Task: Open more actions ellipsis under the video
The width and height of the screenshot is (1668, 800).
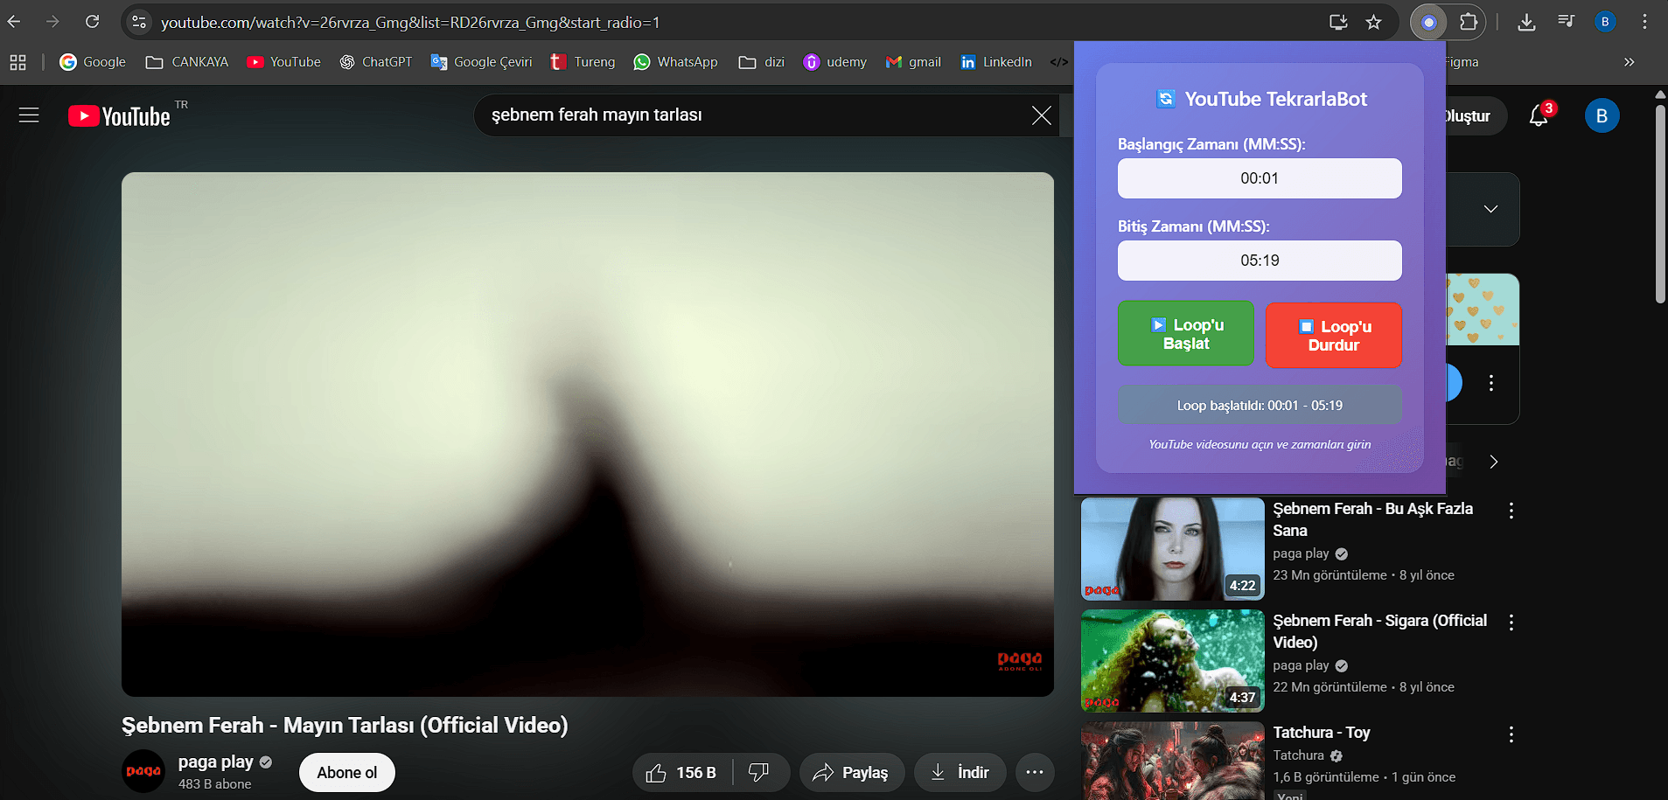Action: pyautogui.click(x=1035, y=773)
